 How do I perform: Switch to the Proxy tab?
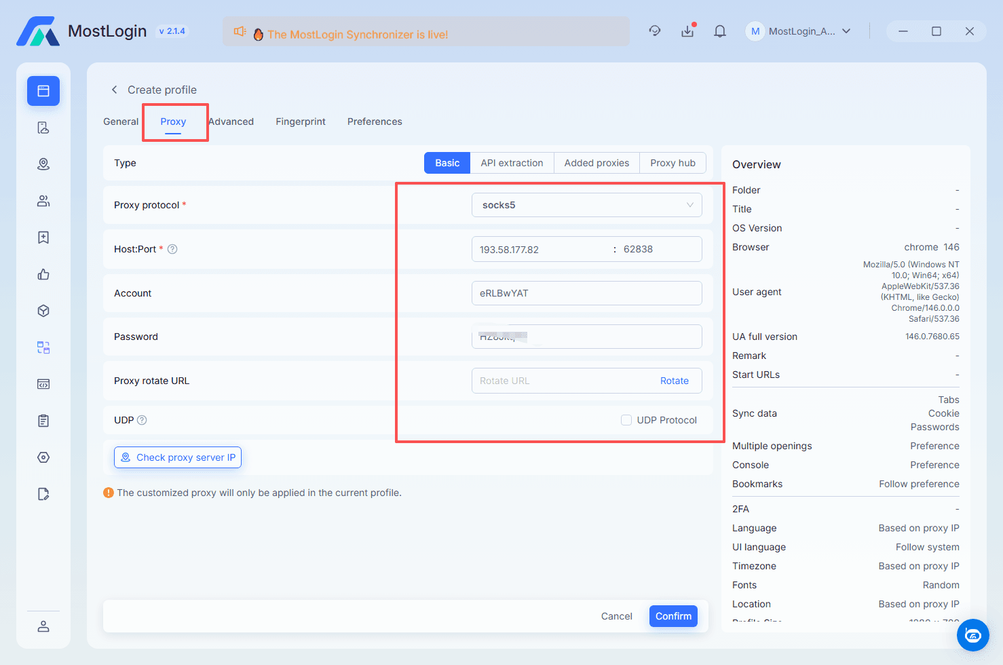[x=173, y=121]
